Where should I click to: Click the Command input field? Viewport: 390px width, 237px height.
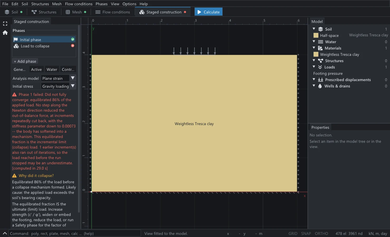75,233
